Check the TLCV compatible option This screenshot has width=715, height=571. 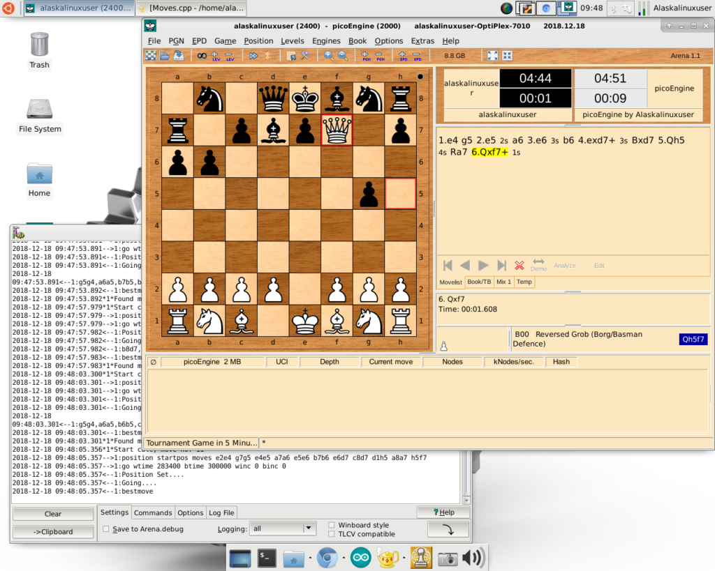pos(331,534)
